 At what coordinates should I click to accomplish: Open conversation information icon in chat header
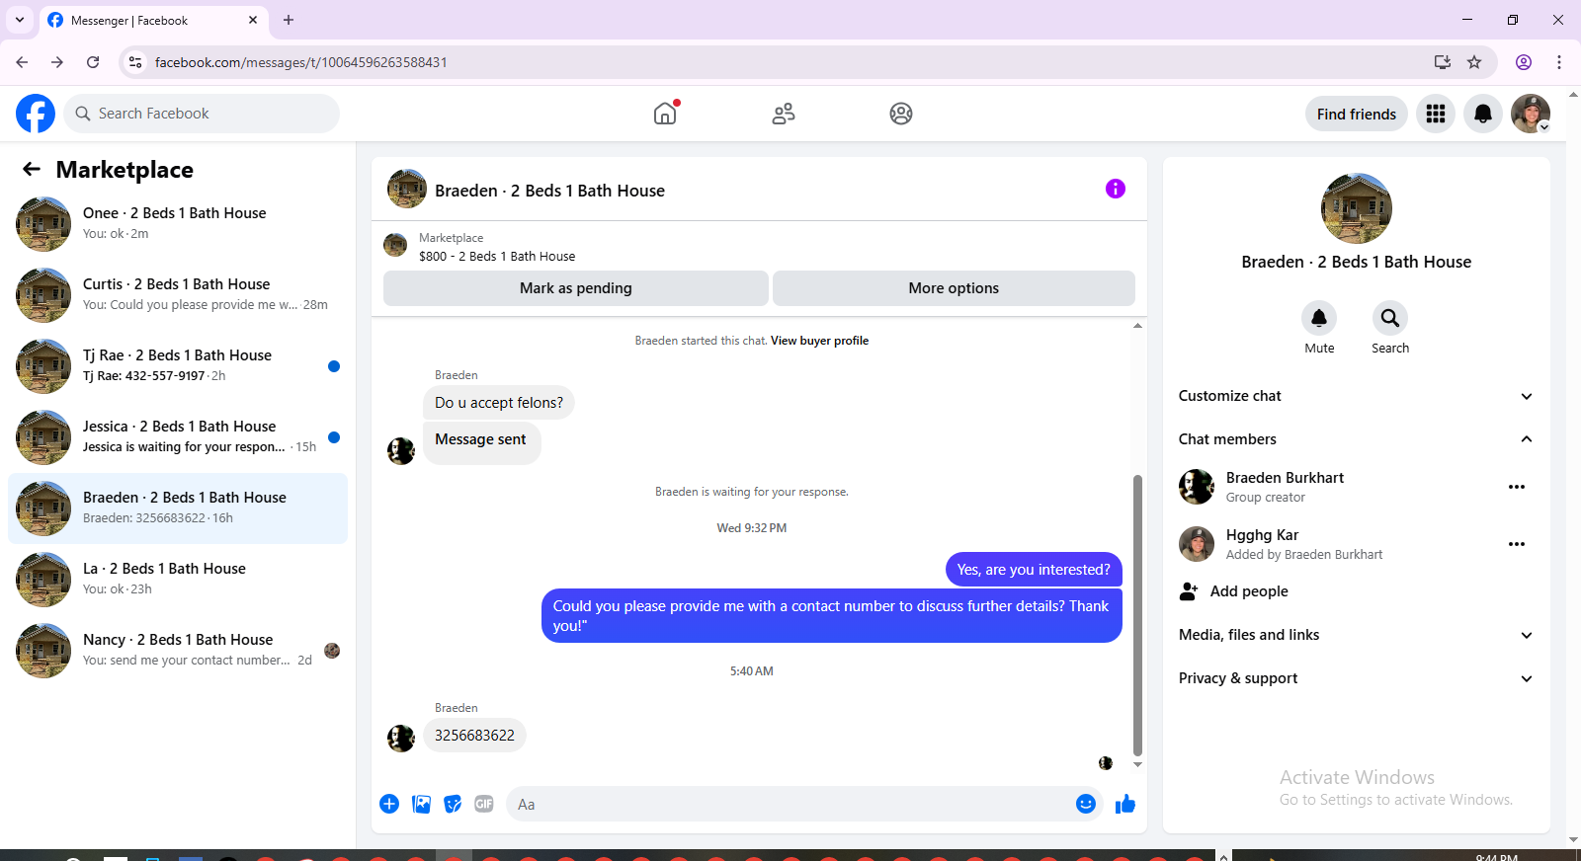1116,189
